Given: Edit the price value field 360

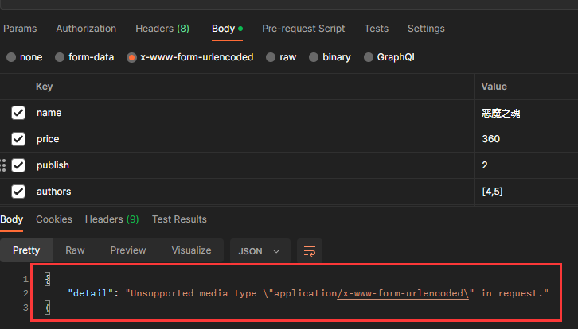Looking at the screenshot, I should tap(491, 139).
